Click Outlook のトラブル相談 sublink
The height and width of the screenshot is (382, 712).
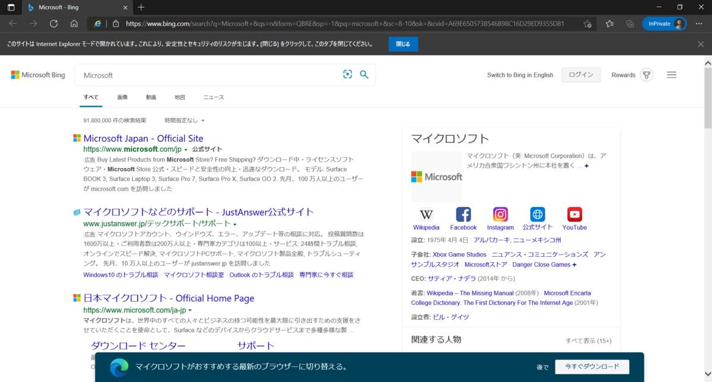pos(261,275)
